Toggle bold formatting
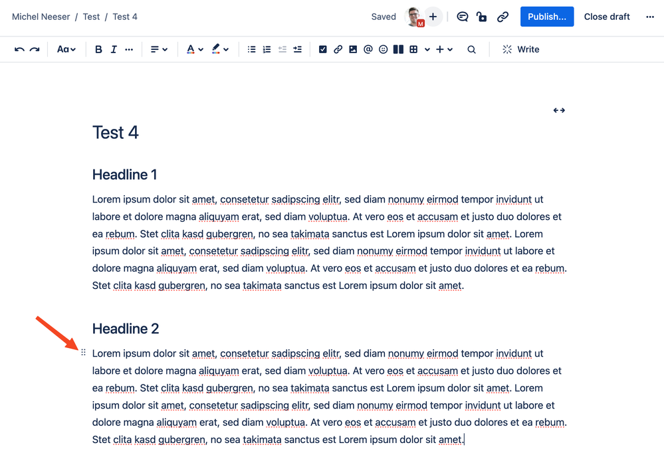664x459 pixels. pyautogui.click(x=98, y=50)
